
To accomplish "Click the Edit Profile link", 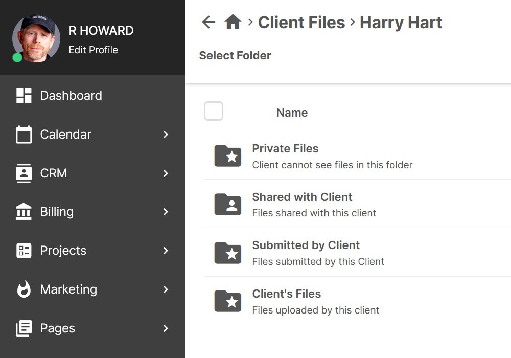I will [x=94, y=50].
